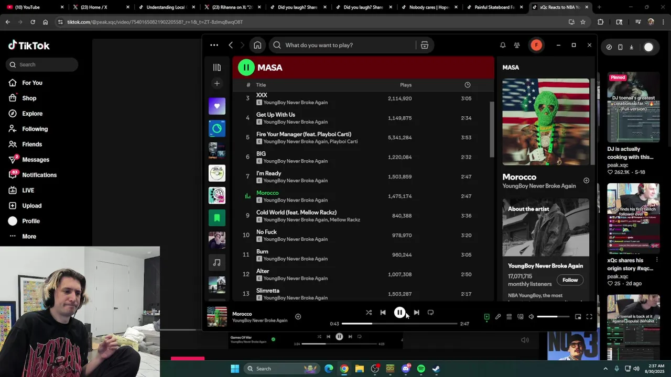The image size is (671, 377).
Task: Toggle shuffle in Spotify player
Action: [369, 313]
